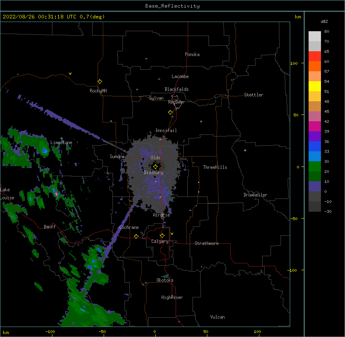Click the Calgary city label
The height and width of the screenshot is (337, 345).
[160, 241]
